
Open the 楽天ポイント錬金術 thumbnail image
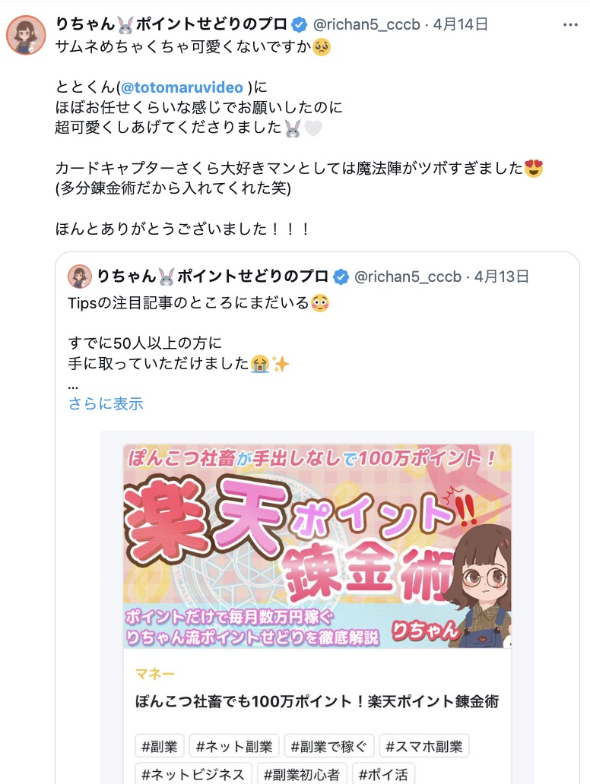pos(317,546)
